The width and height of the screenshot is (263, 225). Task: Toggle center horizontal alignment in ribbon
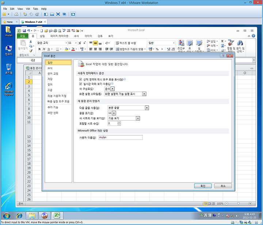tap(95, 49)
